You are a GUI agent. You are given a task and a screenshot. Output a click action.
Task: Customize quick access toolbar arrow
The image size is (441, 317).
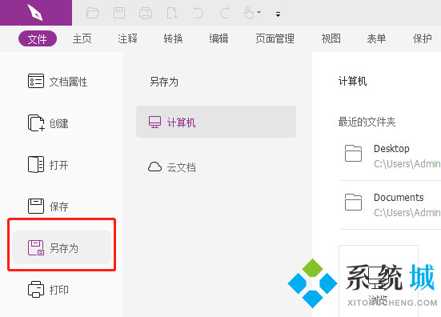click(x=278, y=14)
